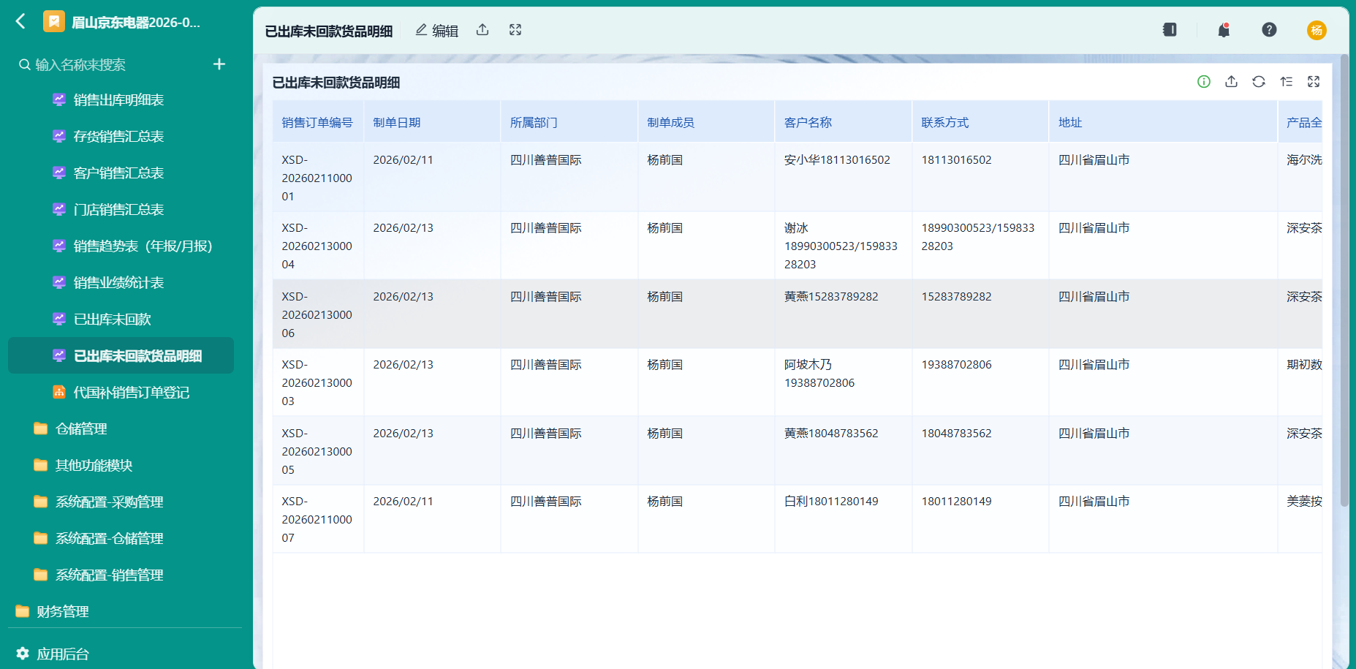This screenshot has width=1356, height=669.
Task: Click the 制单日期 column header
Action: pos(432,123)
